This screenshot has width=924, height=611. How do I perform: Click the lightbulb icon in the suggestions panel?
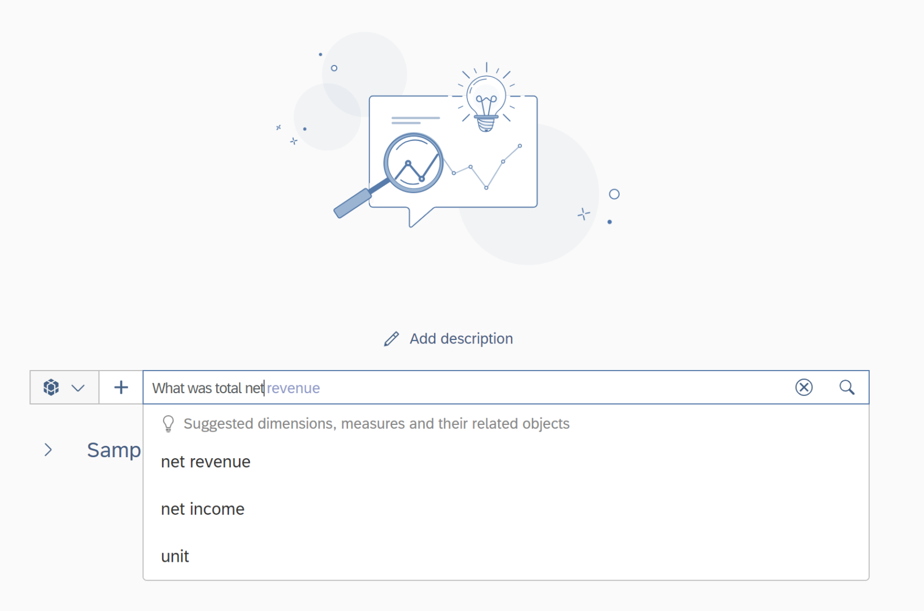pos(168,423)
